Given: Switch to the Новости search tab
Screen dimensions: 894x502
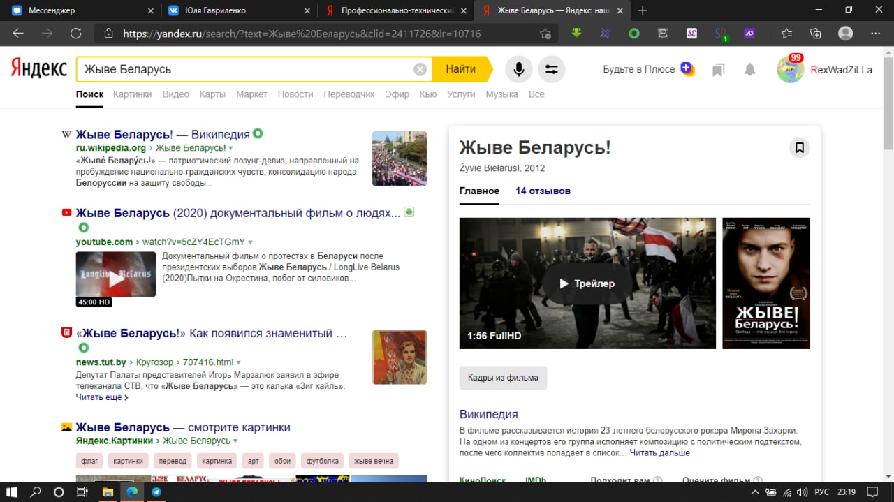Looking at the screenshot, I should [295, 94].
